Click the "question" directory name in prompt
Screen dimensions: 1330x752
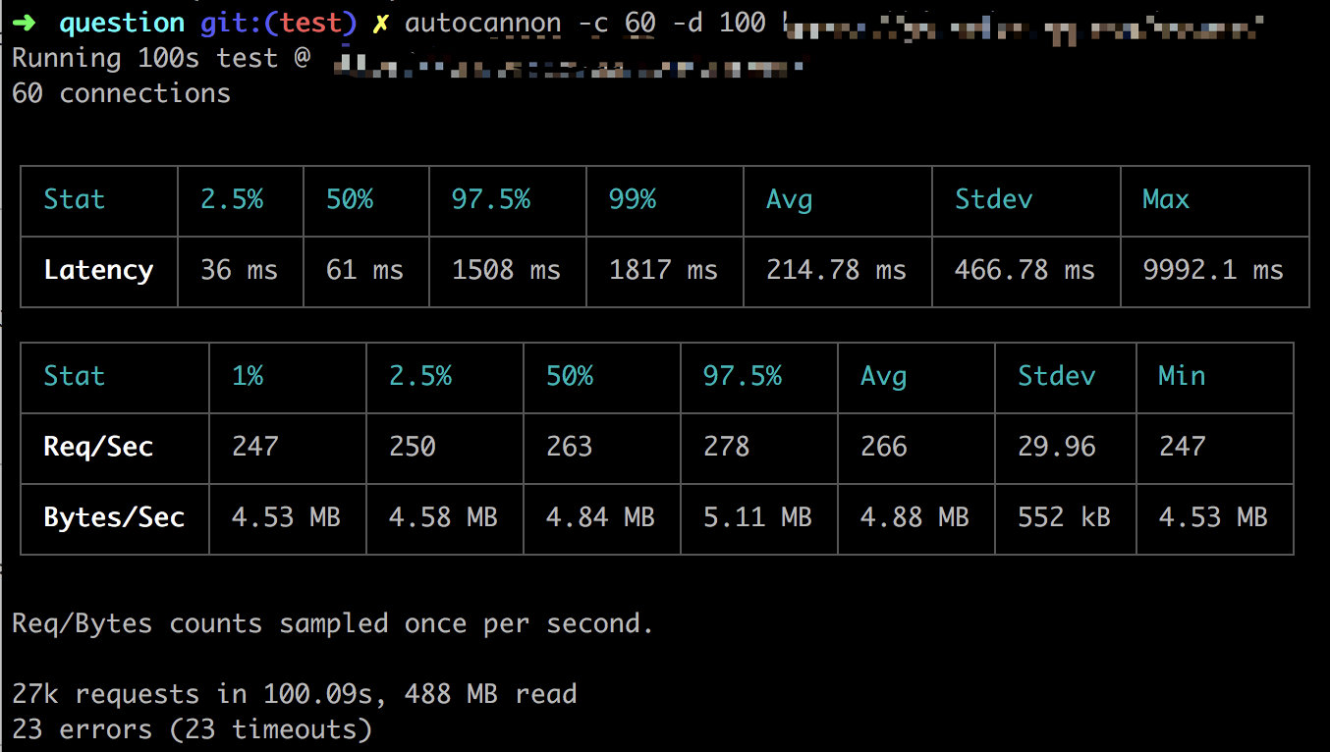click(122, 23)
